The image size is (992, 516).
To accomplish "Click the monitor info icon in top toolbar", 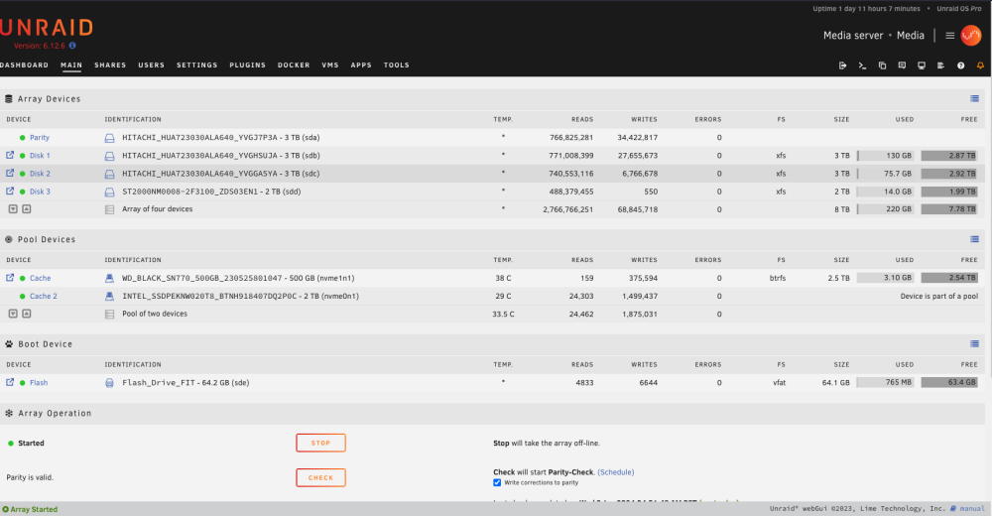I will 922,65.
